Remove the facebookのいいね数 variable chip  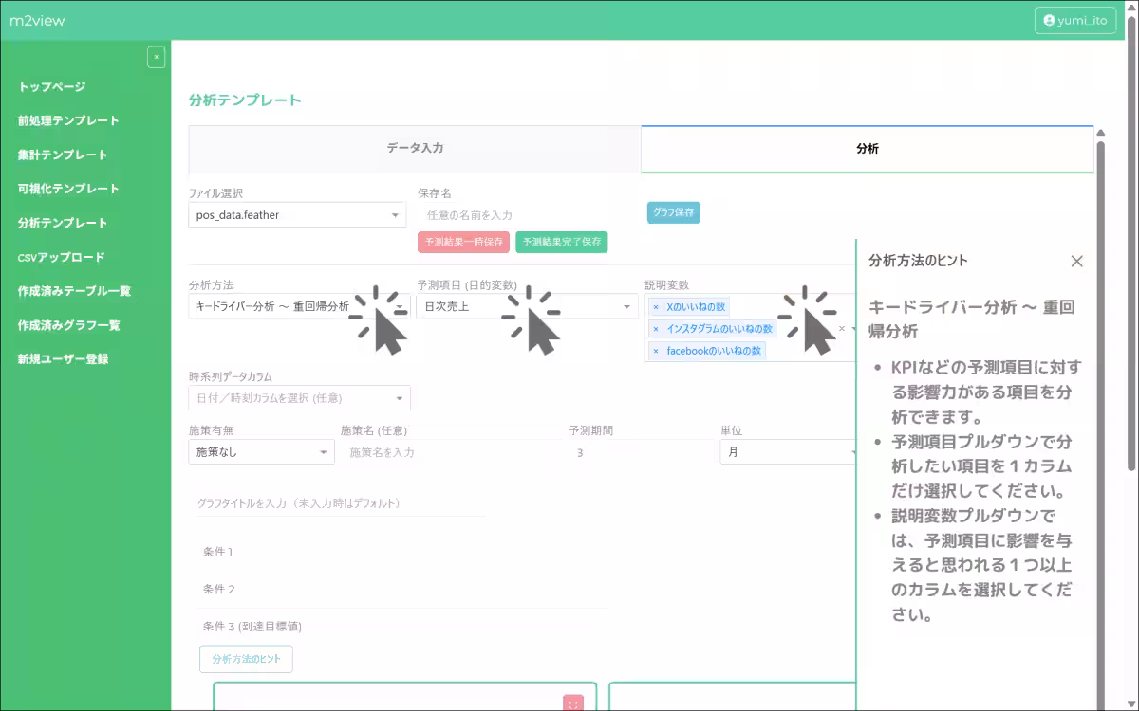(656, 350)
